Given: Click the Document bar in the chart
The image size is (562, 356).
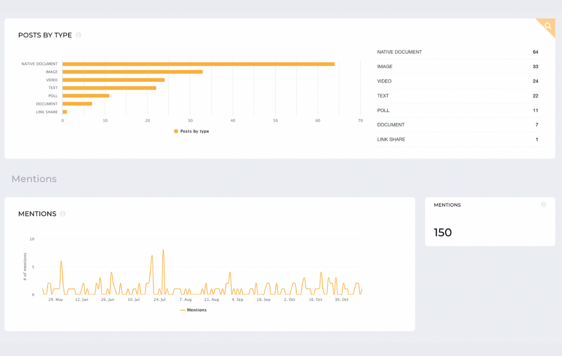Looking at the screenshot, I should coord(78,104).
